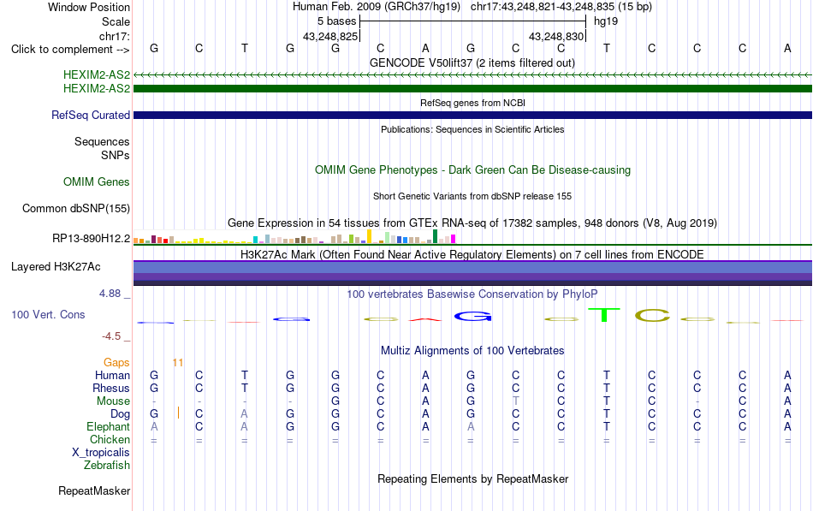
Task: Open the GTEx Gene Expression track title
Action: (472, 223)
